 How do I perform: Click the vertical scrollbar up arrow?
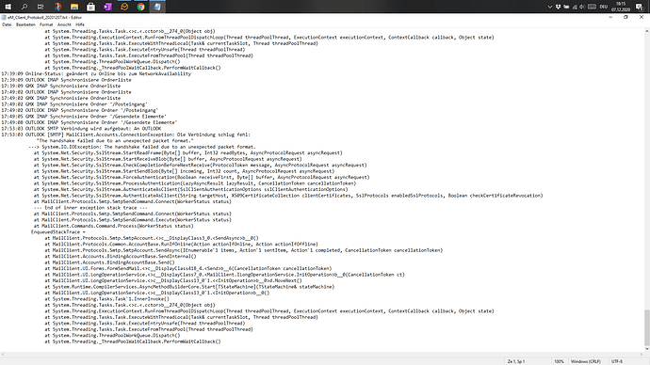[646, 31]
